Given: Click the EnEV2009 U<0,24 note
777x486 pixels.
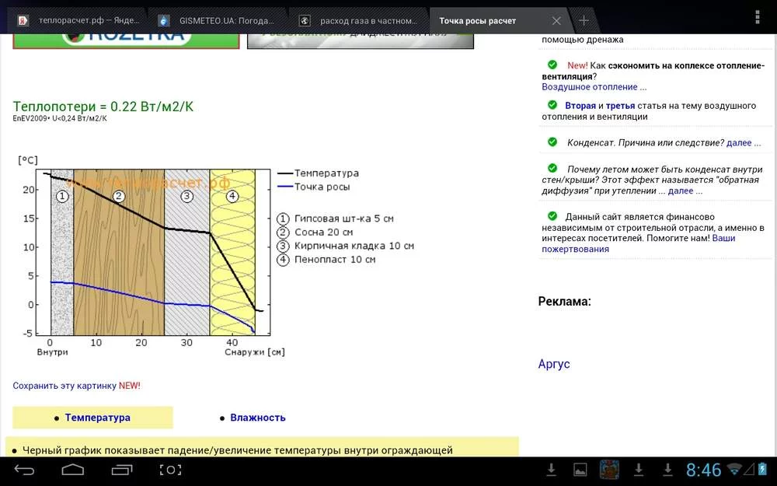Looking at the screenshot, I should tap(60, 118).
